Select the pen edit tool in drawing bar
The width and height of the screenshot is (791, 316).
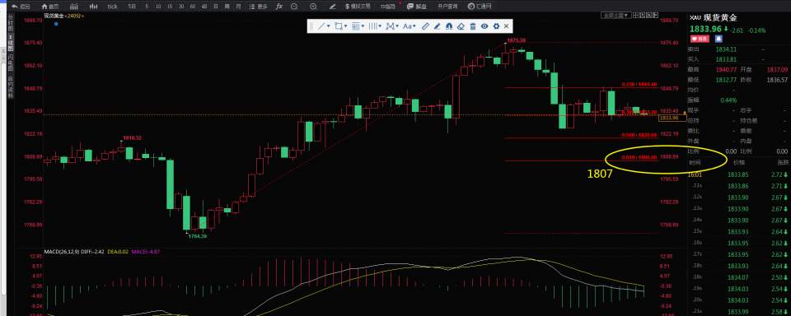438,26
